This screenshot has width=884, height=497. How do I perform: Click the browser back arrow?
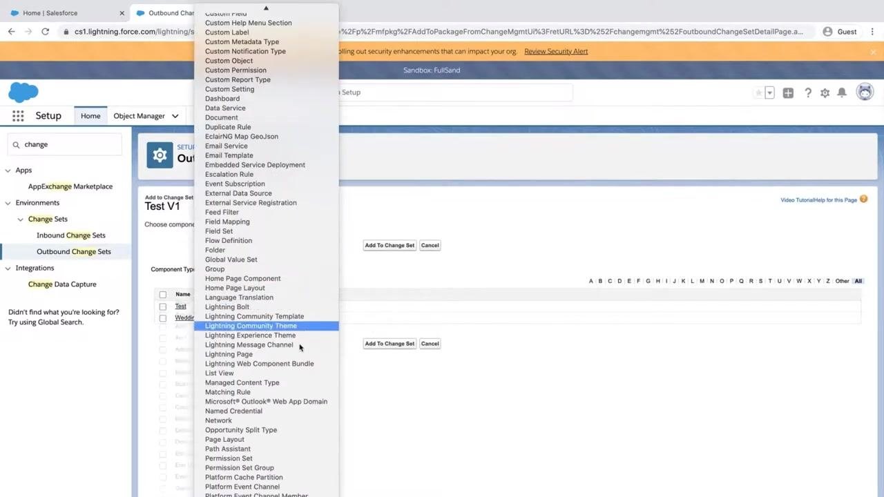(12, 32)
